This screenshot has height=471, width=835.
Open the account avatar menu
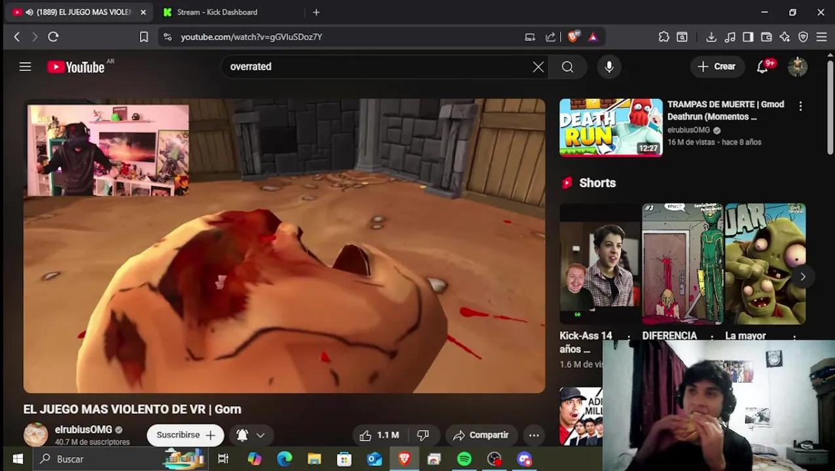(798, 67)
